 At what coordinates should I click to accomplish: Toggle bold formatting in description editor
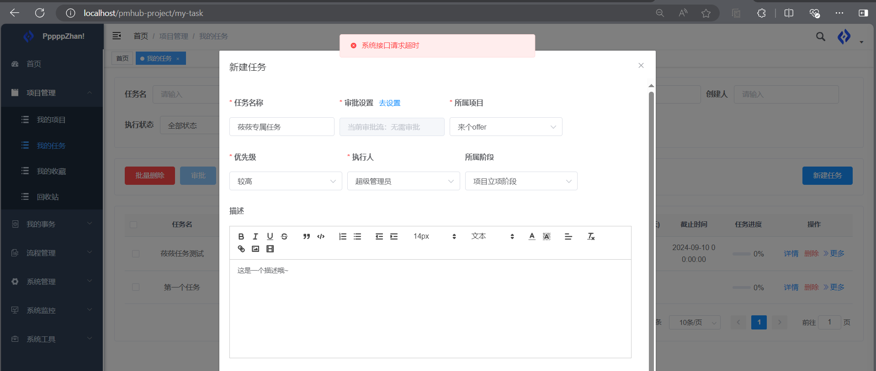click(241, 236)
